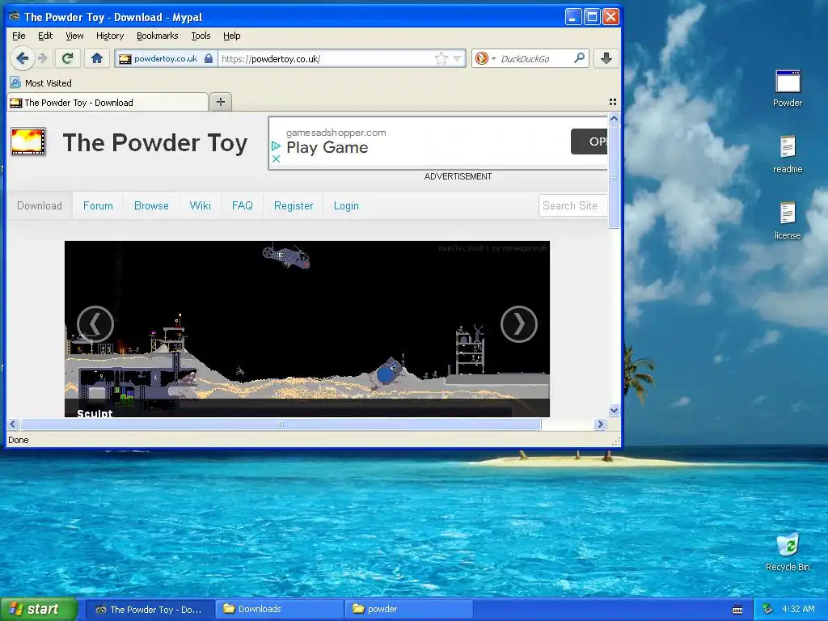Open the Download nav link
The image size is (828, 621).
(x=40, y=205)
